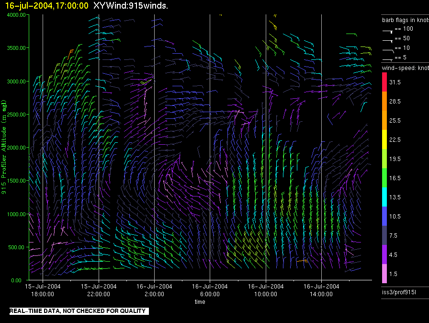
Task: Click the 16-Jul-2004 6:00:00 time label
Action: [x=210, y=290]
